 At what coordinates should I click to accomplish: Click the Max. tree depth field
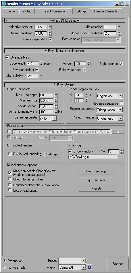click(x=46, y=95)
